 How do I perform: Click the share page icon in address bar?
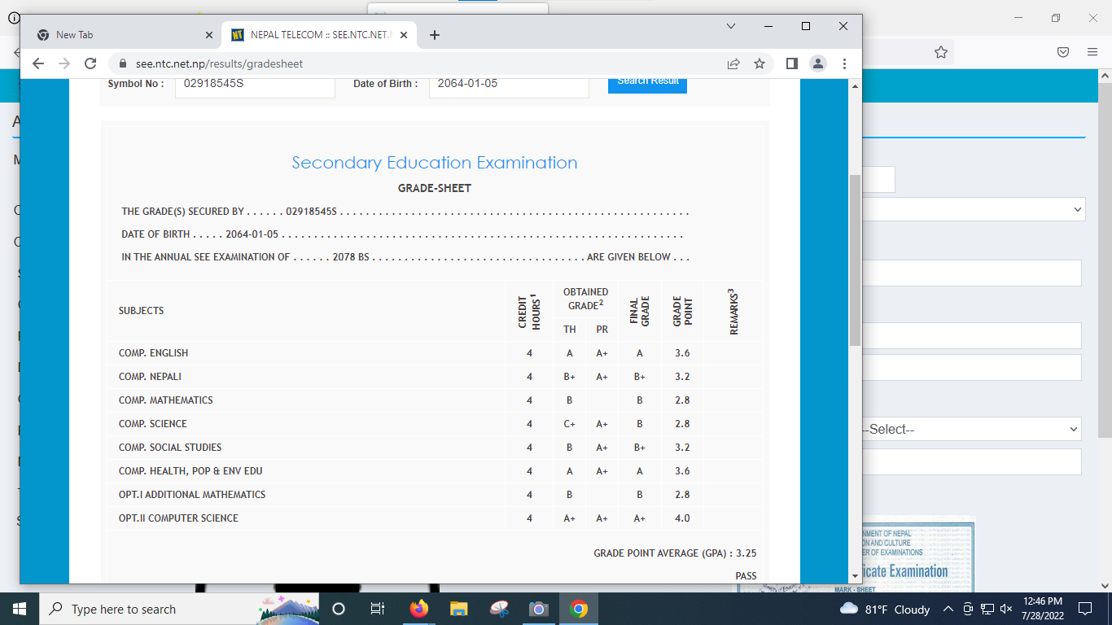click(x=733, y=63)
